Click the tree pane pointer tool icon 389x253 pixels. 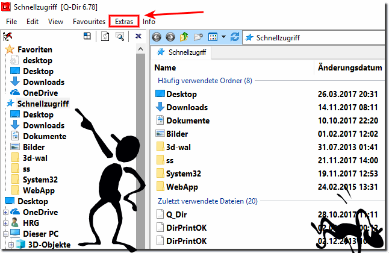[8, 37]
